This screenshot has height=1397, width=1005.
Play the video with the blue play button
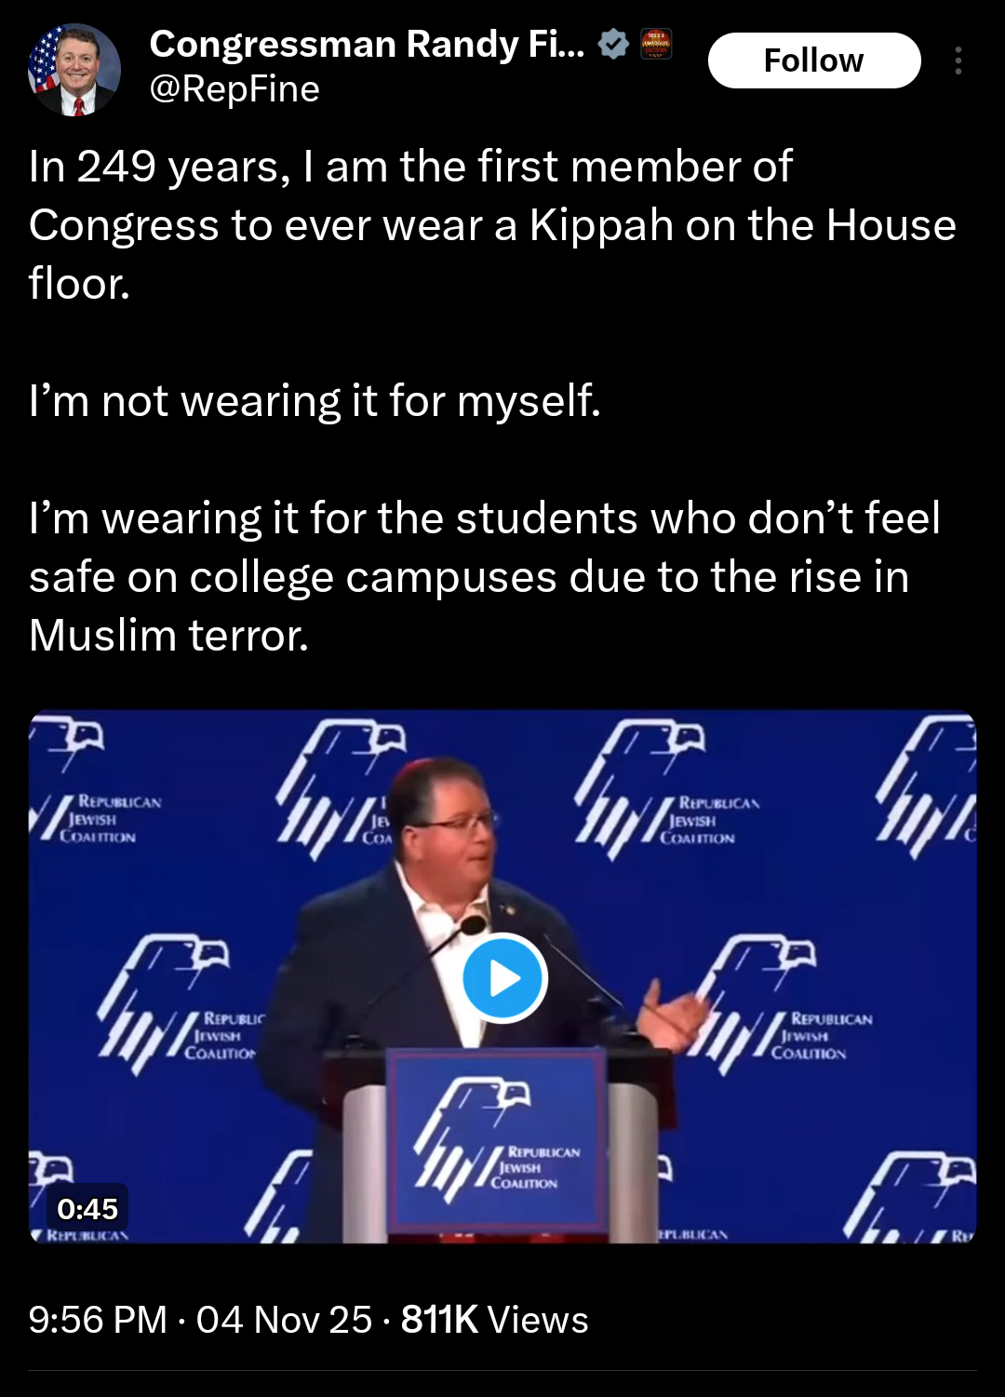504,977
